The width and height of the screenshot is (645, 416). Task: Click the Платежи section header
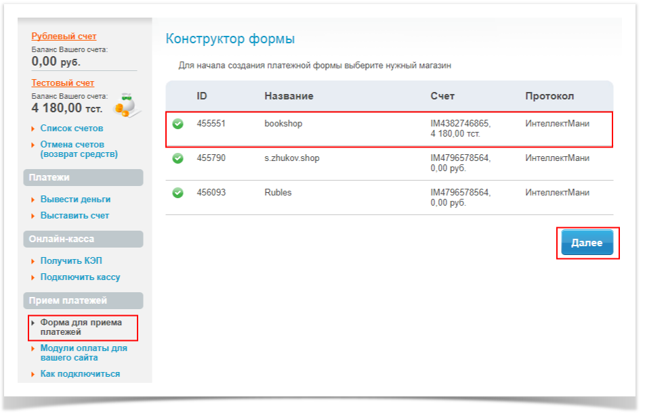pos(83,177)
